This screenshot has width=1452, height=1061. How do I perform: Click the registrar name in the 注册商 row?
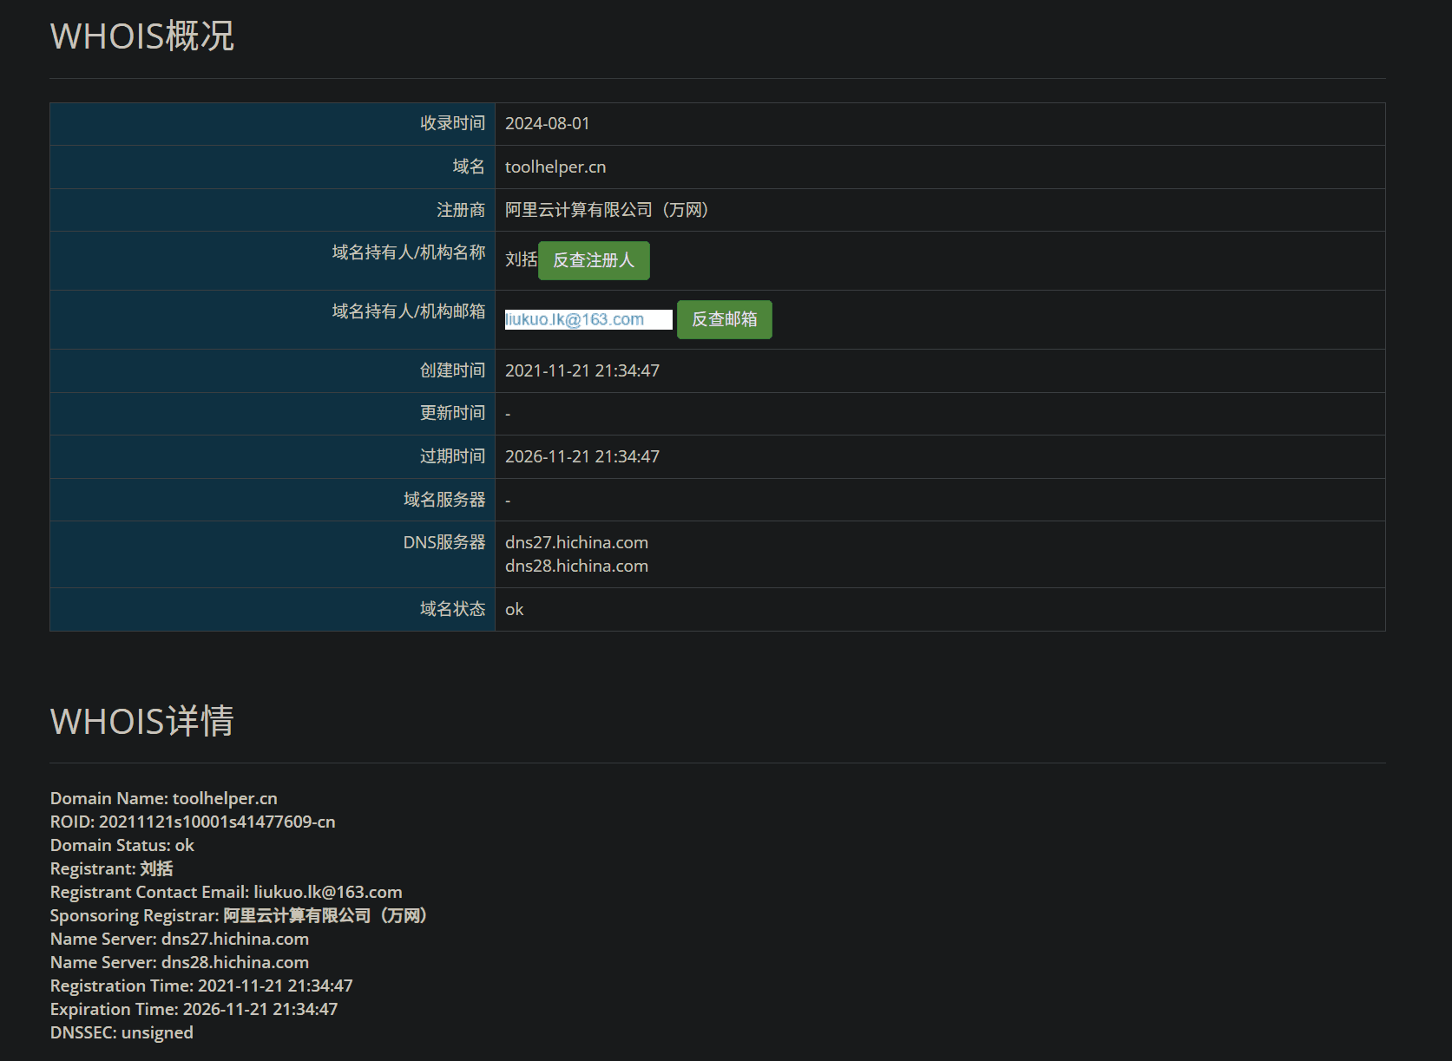tap(606, 210)
